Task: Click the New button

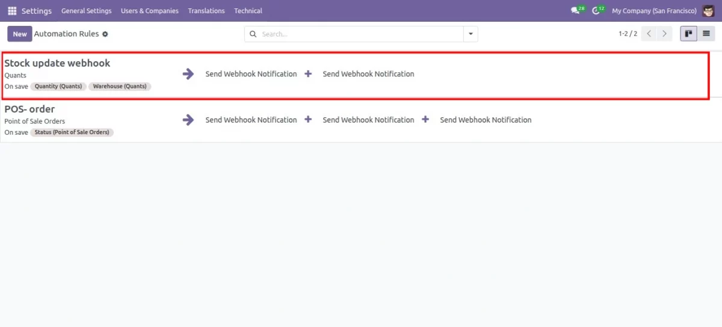Action: pos(20,34)
